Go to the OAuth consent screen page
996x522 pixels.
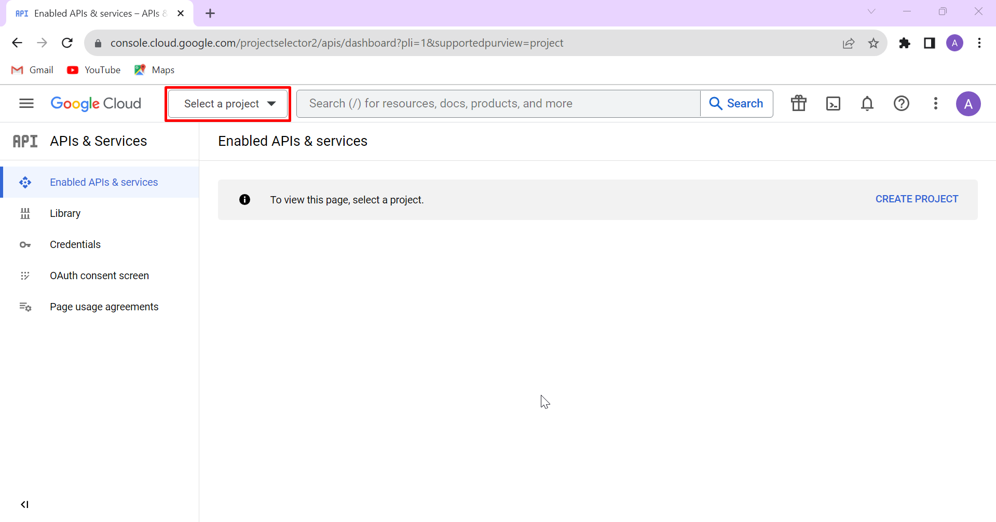(x=99, y=276)
